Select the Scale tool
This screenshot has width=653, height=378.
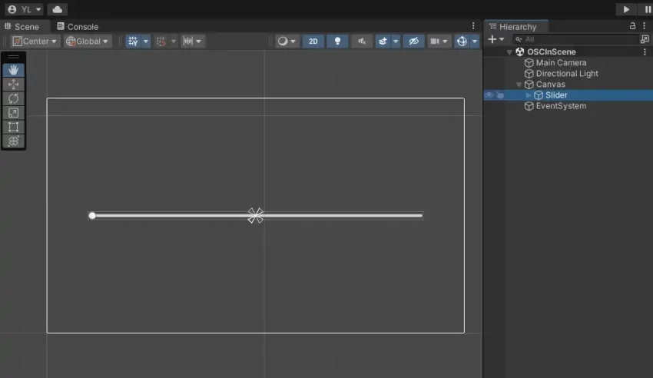point(13,112)
